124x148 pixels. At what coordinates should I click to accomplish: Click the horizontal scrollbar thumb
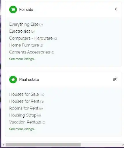(x=43, y=145)
